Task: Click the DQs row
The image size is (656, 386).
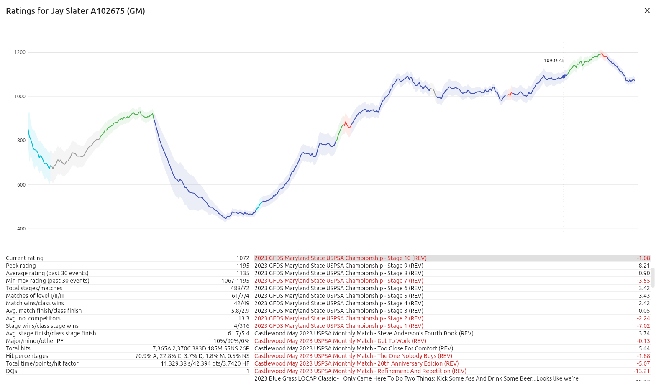Action: click(x=128, y=371)
